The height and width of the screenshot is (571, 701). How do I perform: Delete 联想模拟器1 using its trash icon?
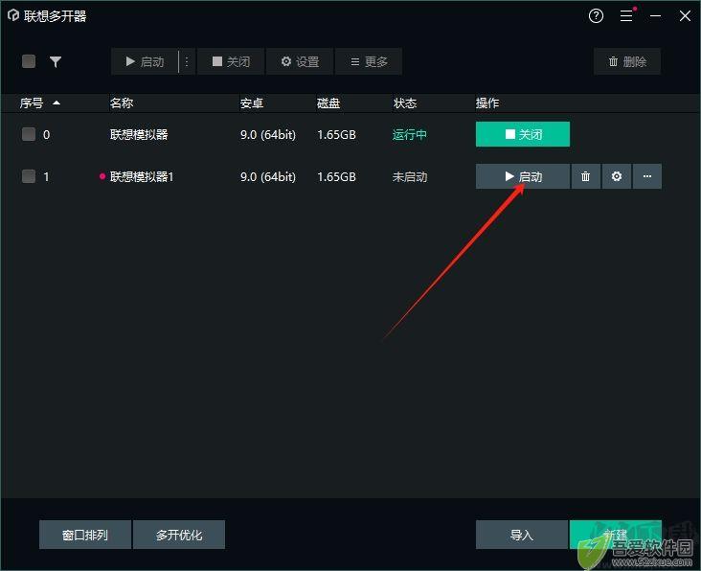585,176
